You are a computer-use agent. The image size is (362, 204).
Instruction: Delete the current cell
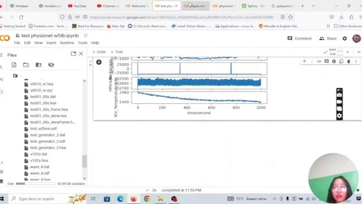[x=348, y=61]
